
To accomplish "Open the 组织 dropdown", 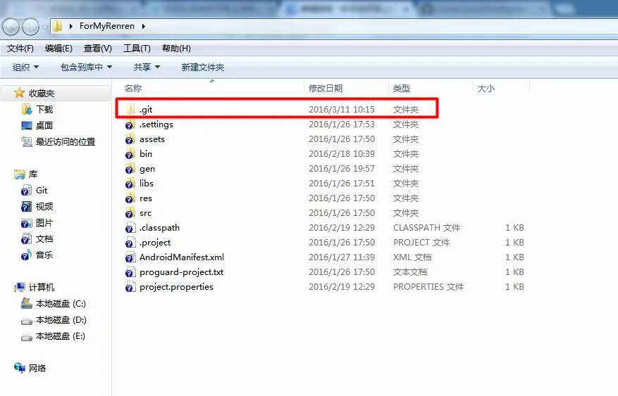I will point(25,68).
